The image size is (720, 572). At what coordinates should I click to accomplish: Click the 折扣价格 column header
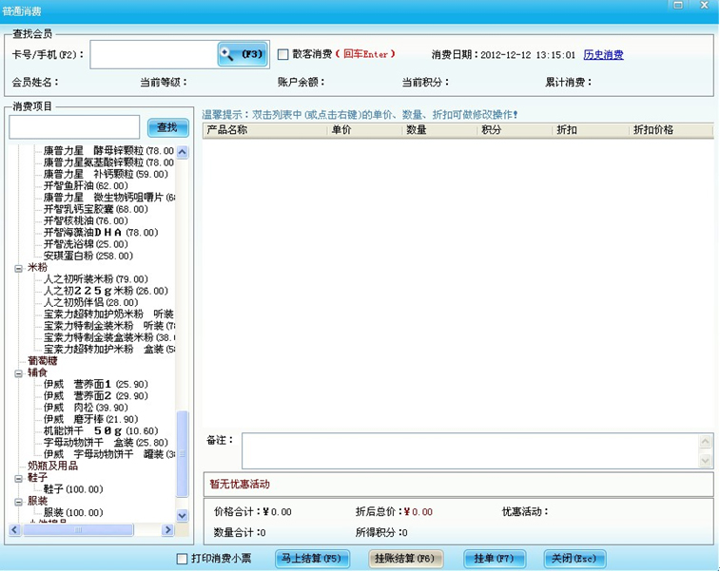[671, 130]
